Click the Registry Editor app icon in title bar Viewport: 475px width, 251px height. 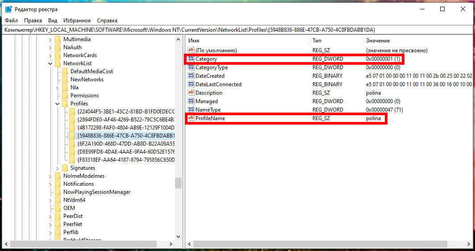pyautogui.click(x=8, y=9)
